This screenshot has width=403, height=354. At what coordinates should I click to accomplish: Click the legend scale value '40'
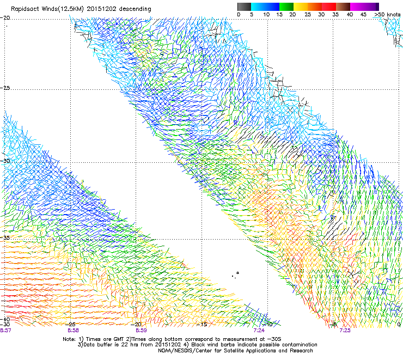350,15
